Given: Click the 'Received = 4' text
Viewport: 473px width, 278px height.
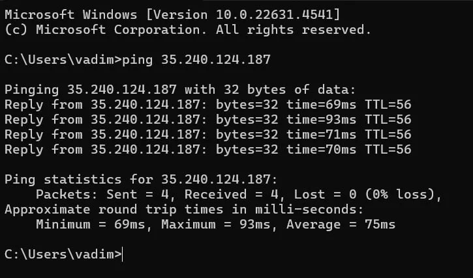Looking at the screenshot, I should (231, 195).
